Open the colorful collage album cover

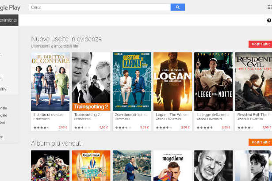click(x=50, y=166)
